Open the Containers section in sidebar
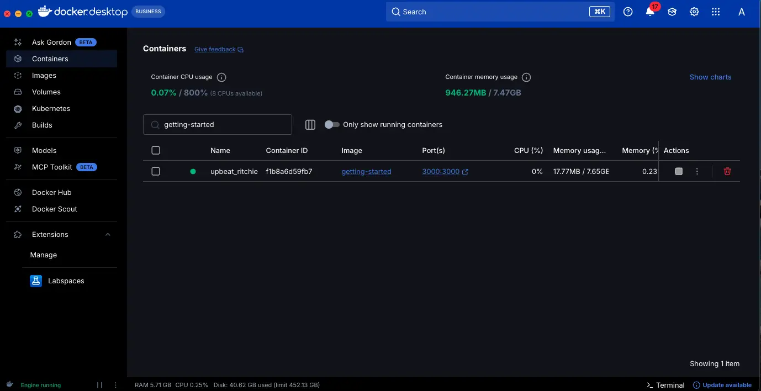Screen dimensions: 761x391 [x=50, y=59]
